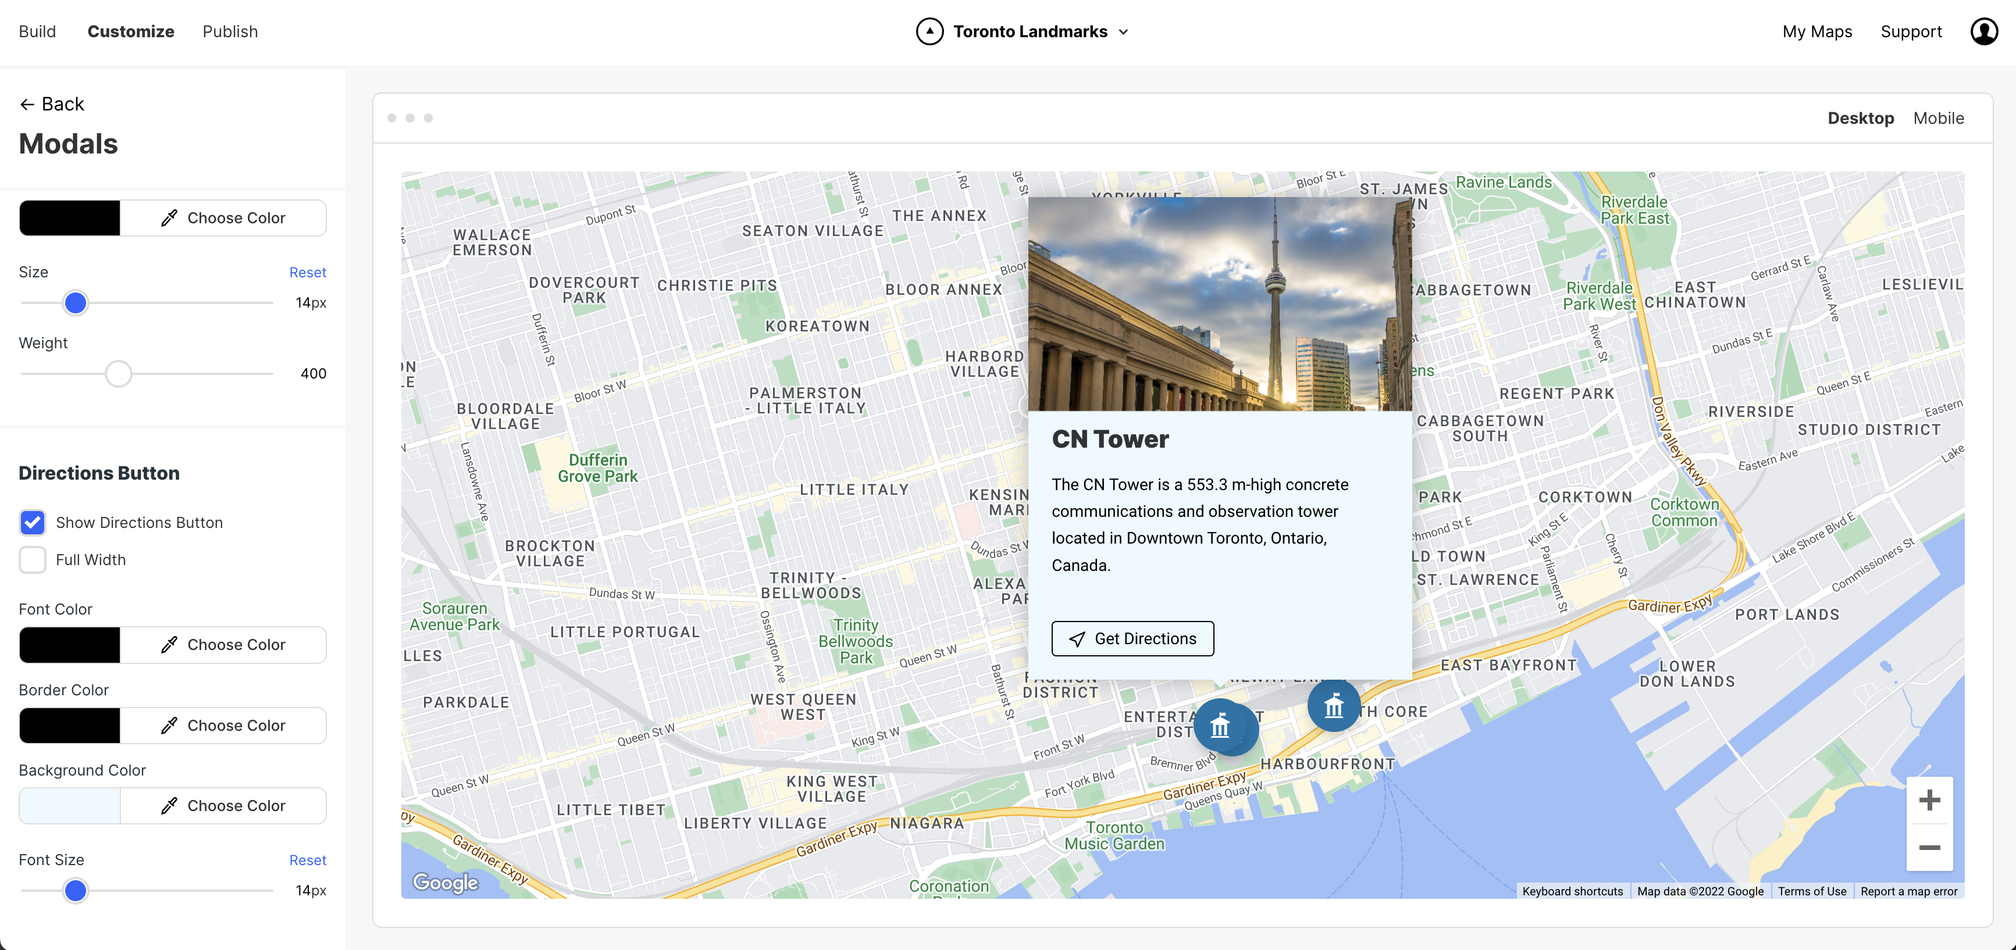The width and height of the screenshot is (2016, 950).
Task: Reset the Size slider value
Action: point(308,272)
